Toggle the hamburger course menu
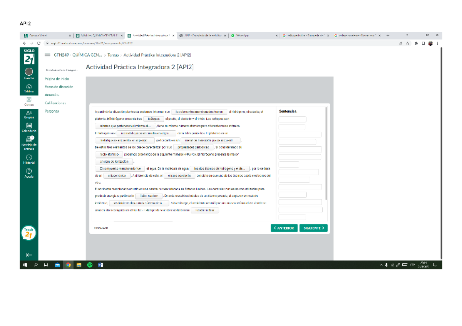The image size is (462, 326). [48, 55]
